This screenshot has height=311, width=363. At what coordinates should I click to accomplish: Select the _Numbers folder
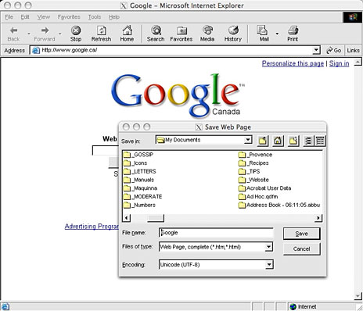pos(139,205)
